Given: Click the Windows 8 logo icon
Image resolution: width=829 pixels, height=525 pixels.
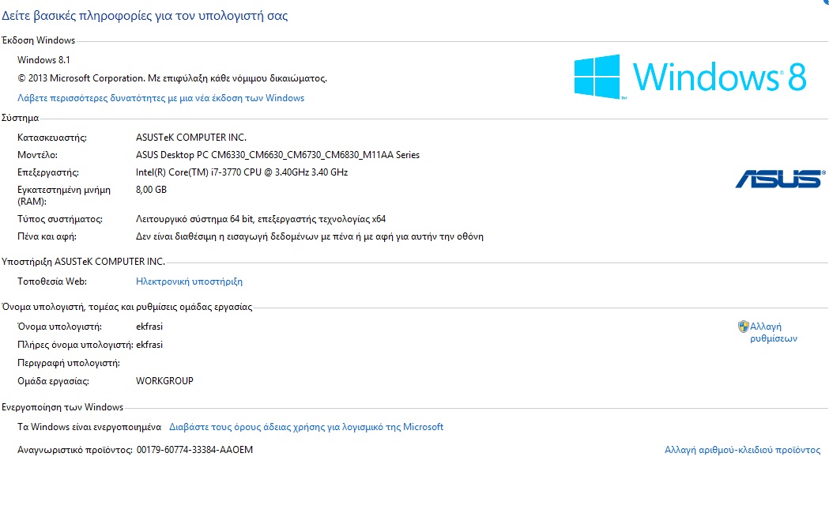Looking at the screenshot, I should tap(597, 77).
